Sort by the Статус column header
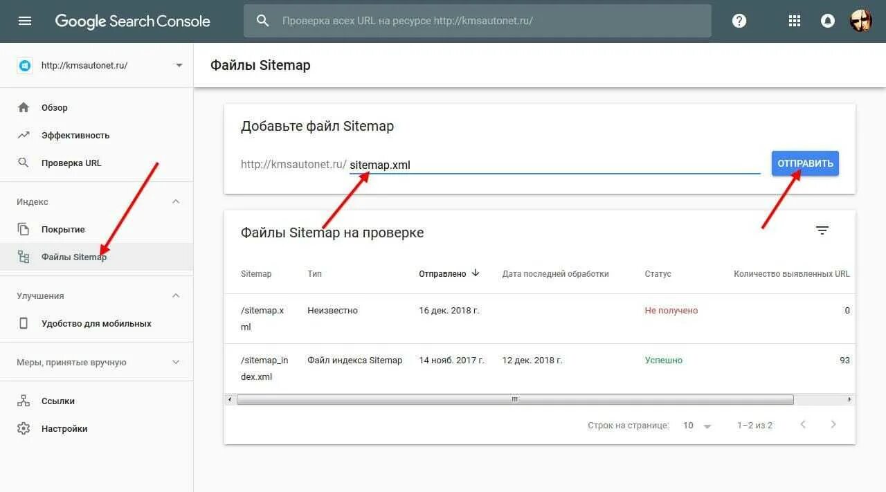Screen dimensions: 886x492 tap(658, 273)
